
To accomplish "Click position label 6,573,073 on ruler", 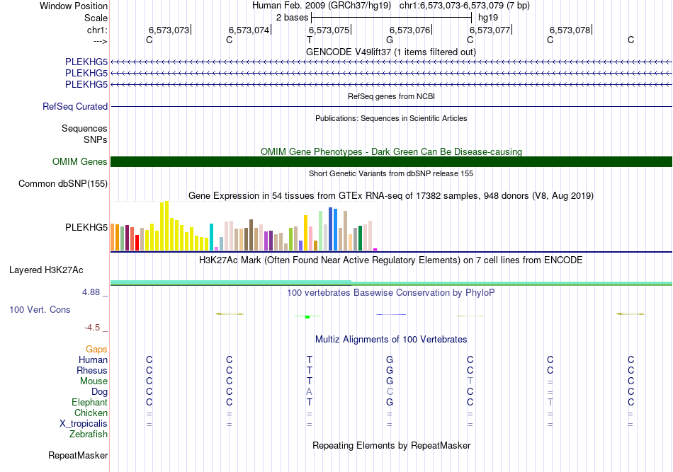I will point(169,30).
